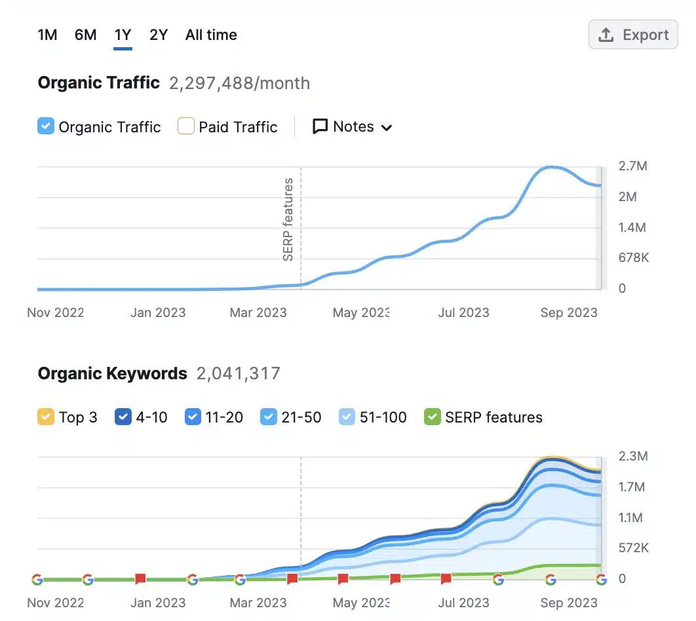Uncheck the Top 3 keywords filter
The width and height of the screenshot is (696, 621).
pos(45,417)
